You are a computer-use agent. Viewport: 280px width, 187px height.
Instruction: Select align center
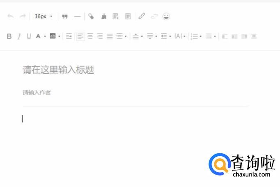click(x=90, y=36)
